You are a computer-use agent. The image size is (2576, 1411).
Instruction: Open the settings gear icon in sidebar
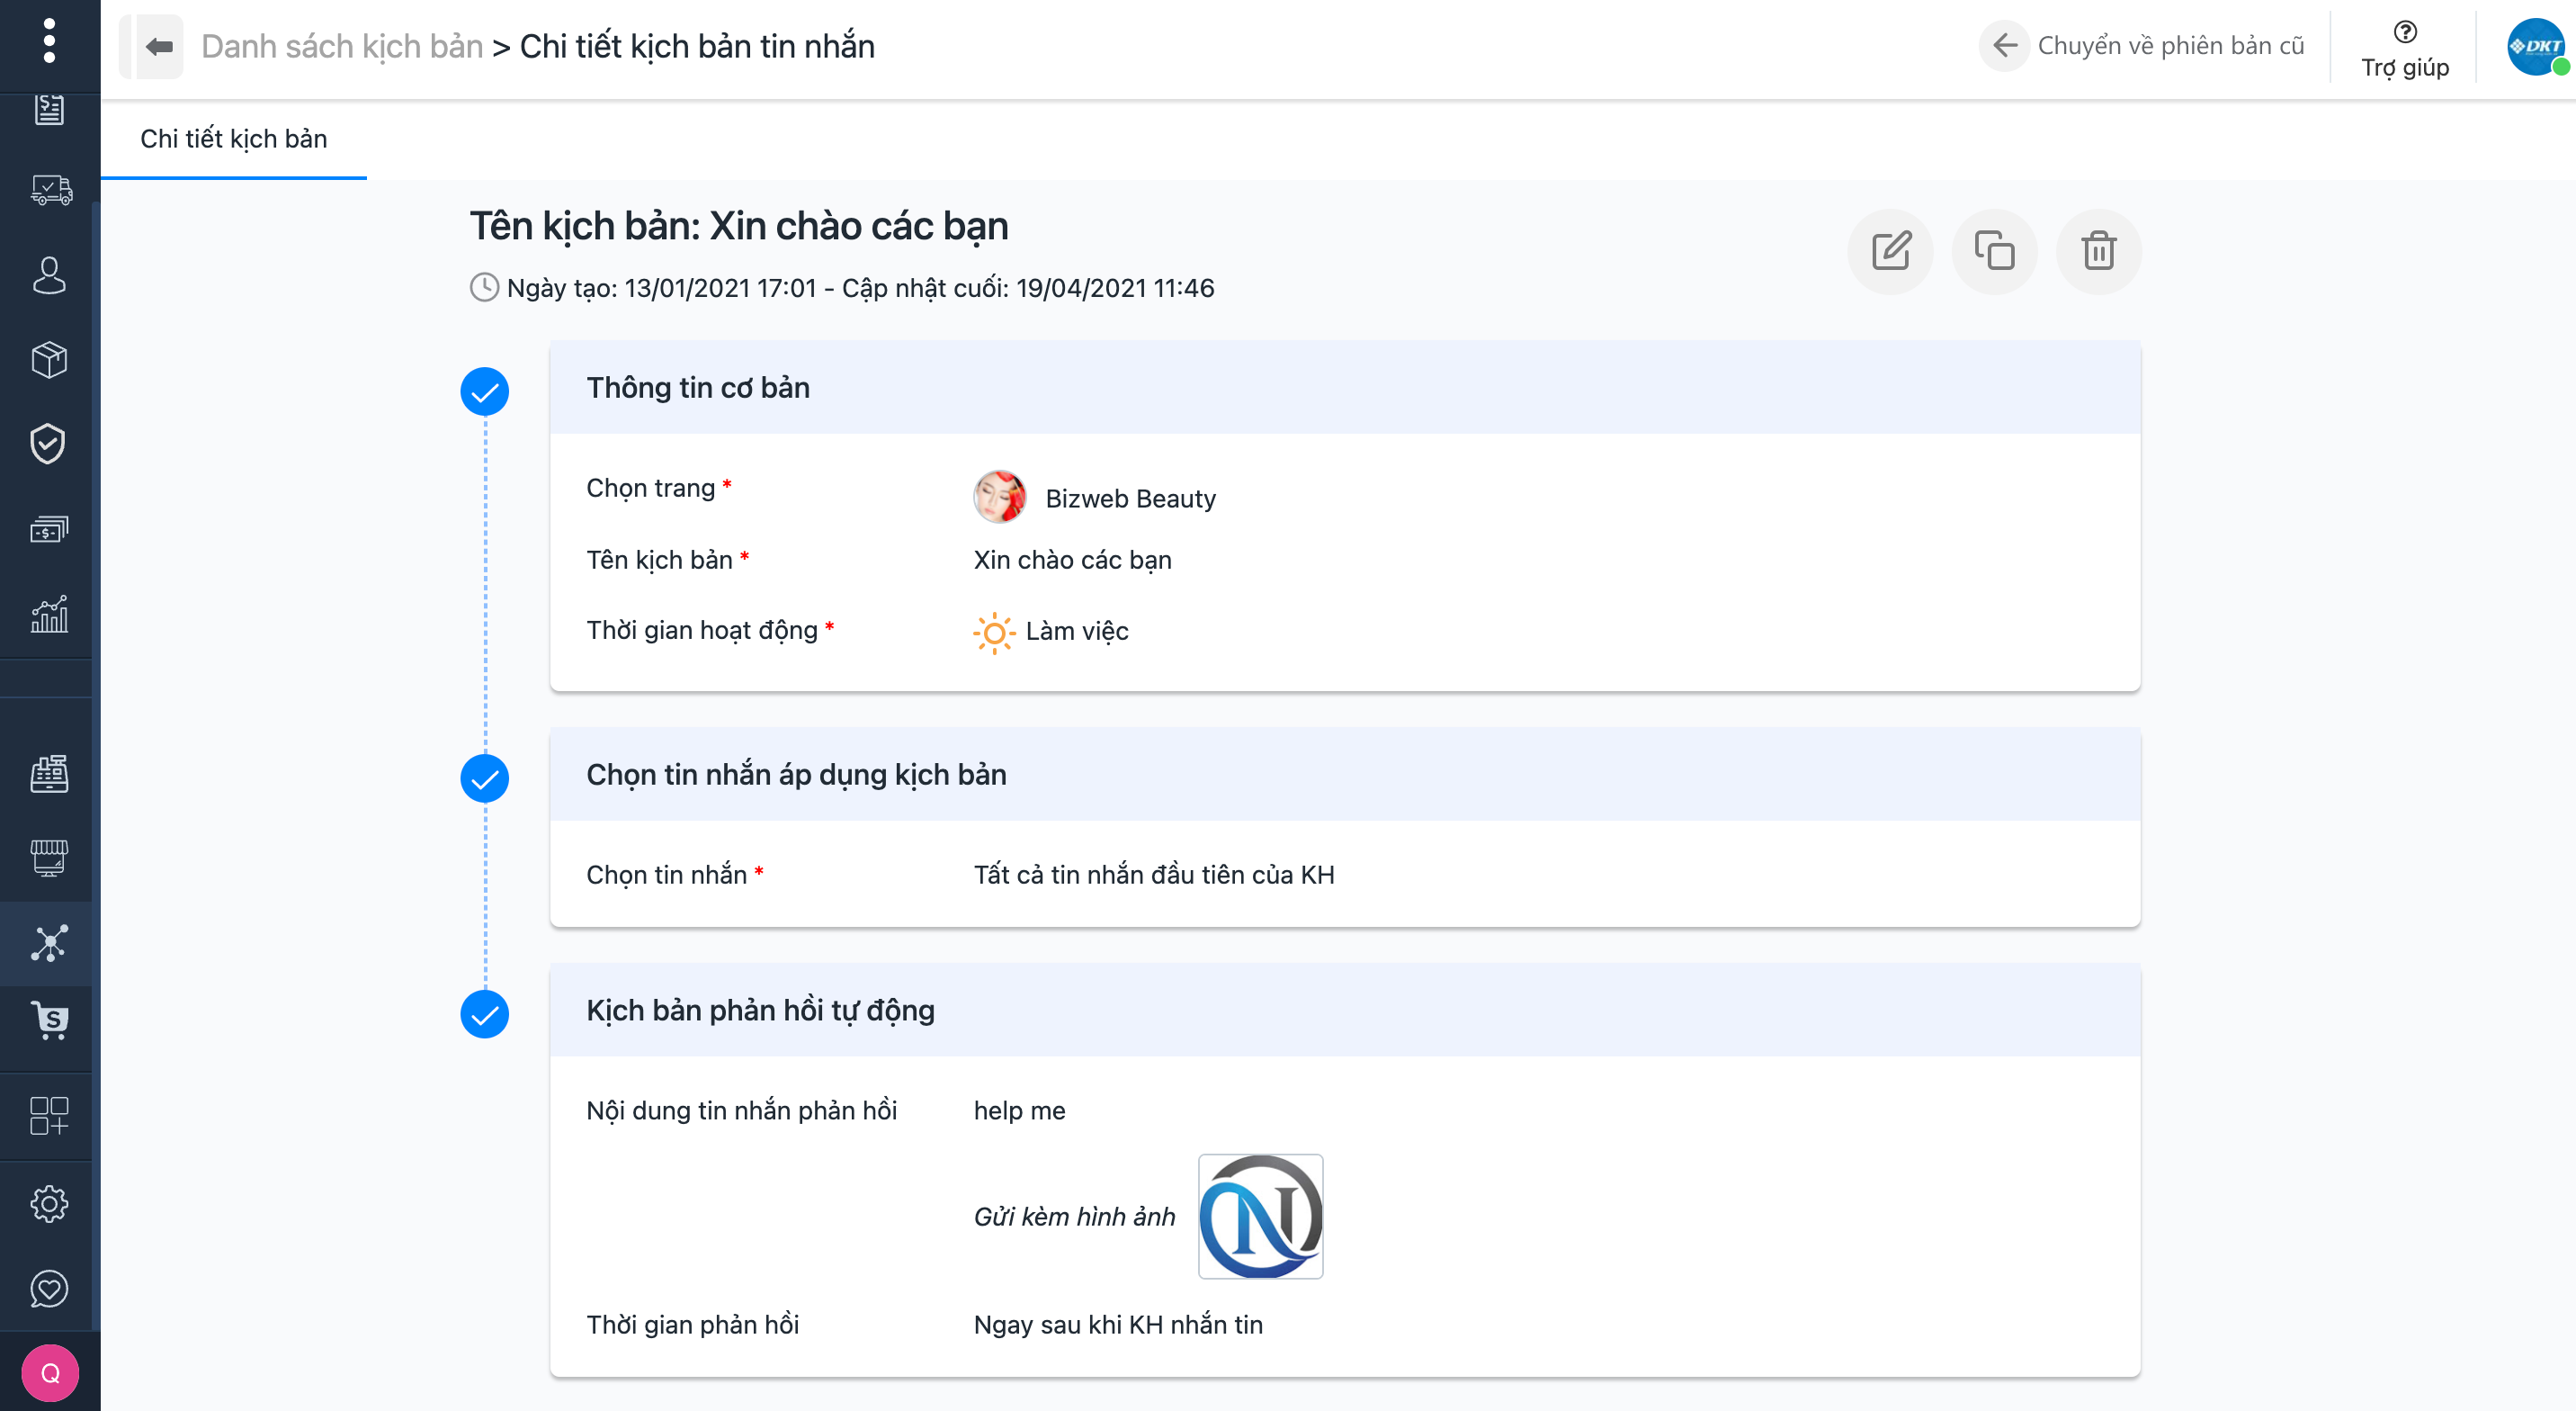coord(49,1204)
